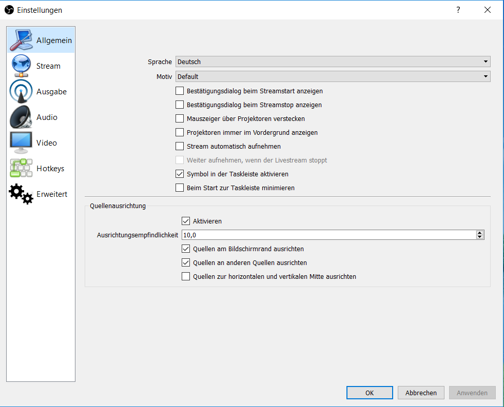
Task: Select the Ausgabe broadcast antenna icon
Action: point(21,91)
